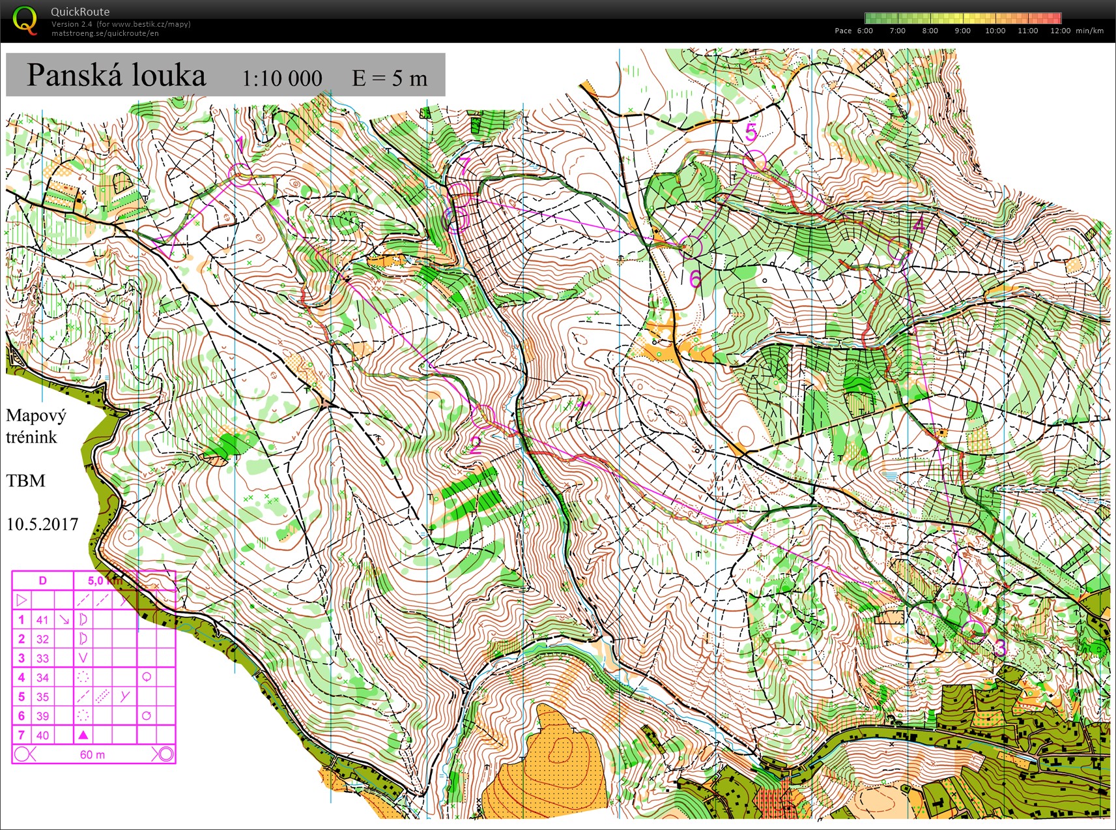The width and height of the screenshot is (1116, 830).
Task: Click the matstroeng.se/quickroute/en link
Action: click(105, 33)
